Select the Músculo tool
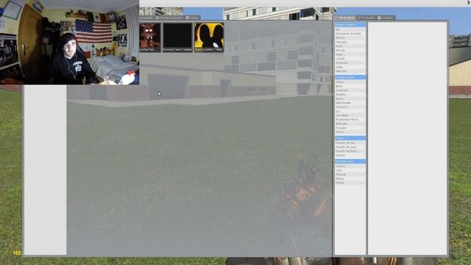The width and height of the screenshot is (471, 265). (x=350, y=51)
